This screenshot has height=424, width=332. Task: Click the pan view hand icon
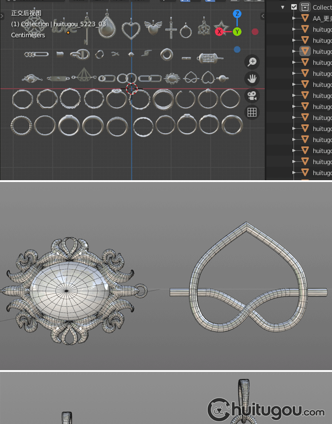pyautogui.click(x=252, y=79)
